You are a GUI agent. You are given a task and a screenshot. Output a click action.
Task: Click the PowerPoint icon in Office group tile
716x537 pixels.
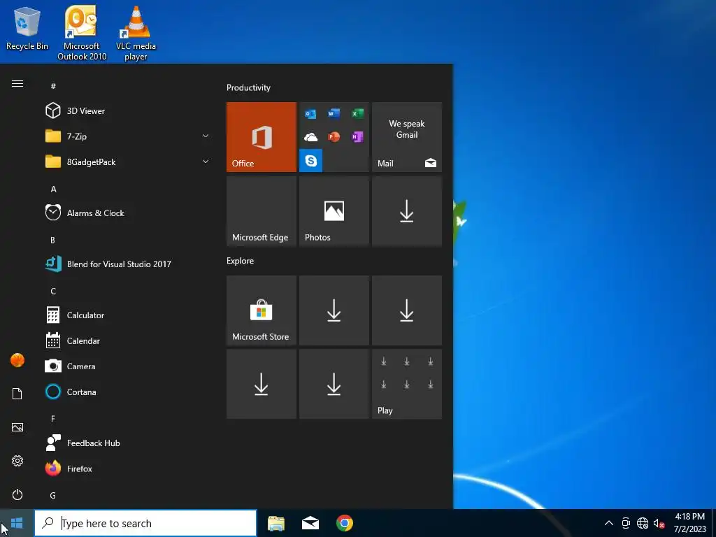tap(334, 137)
